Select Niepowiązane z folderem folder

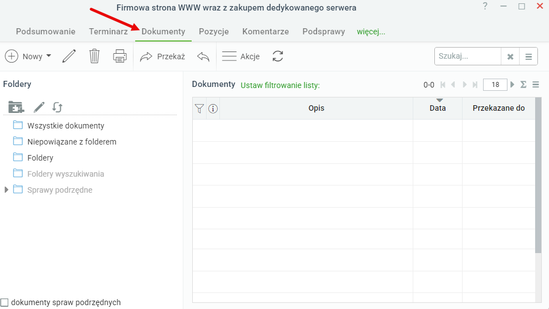click(x=72, y=142)
